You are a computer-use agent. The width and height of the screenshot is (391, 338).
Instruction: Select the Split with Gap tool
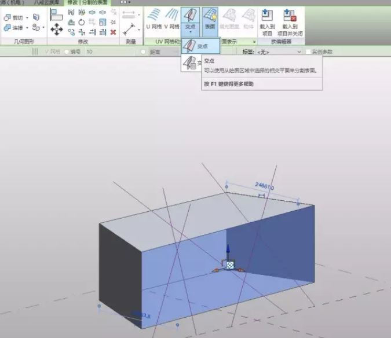coord(103,12)
